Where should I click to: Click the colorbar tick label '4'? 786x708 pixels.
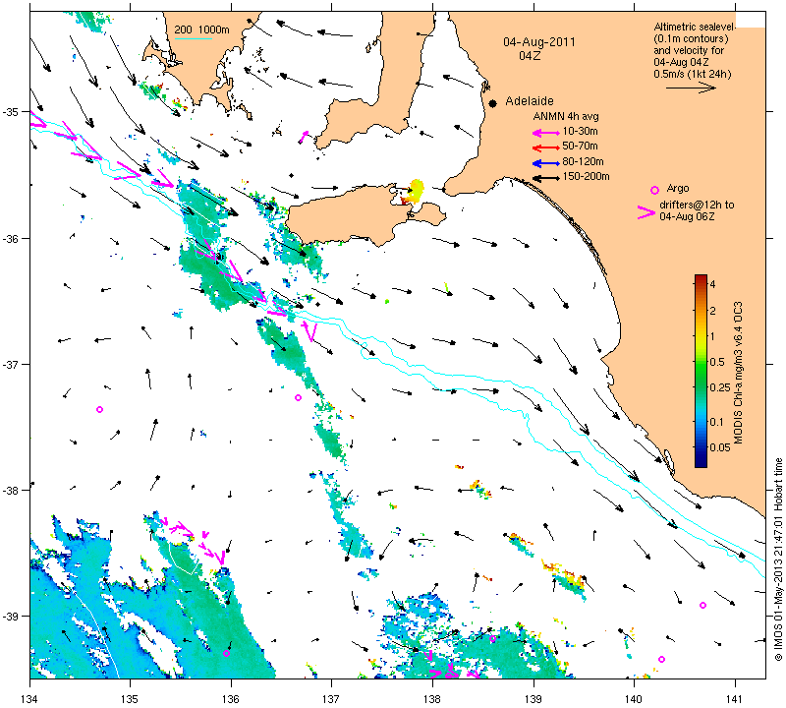[713, 284]
